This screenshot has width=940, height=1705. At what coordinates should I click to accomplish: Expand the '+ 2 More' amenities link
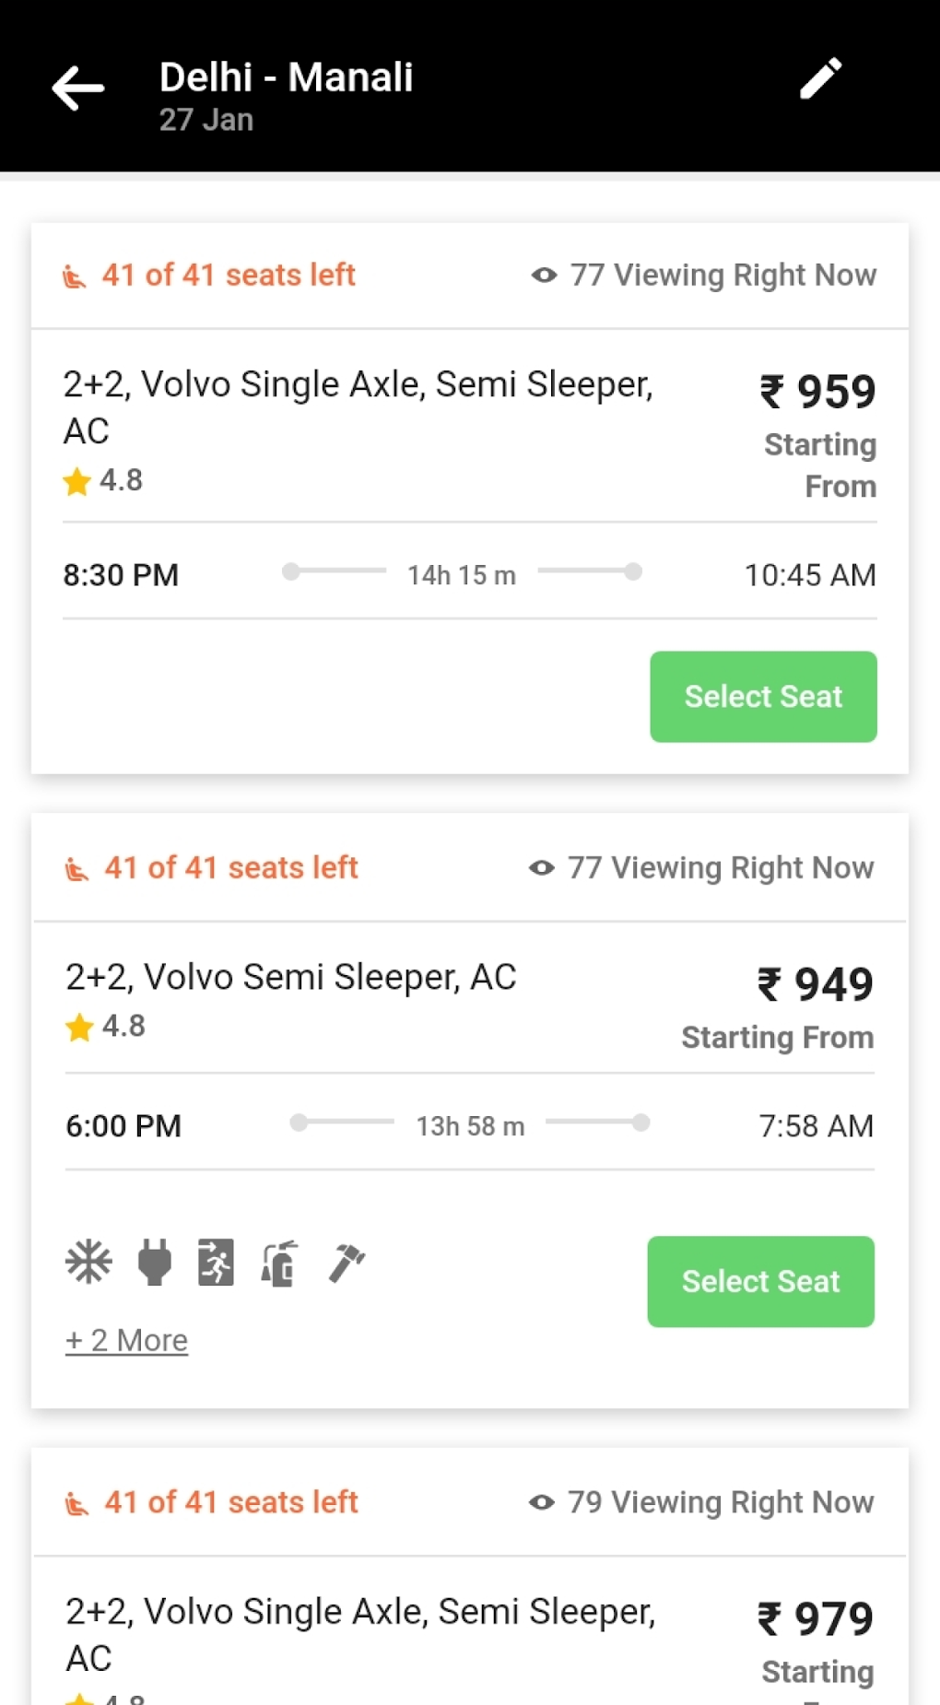[126, 1340]
